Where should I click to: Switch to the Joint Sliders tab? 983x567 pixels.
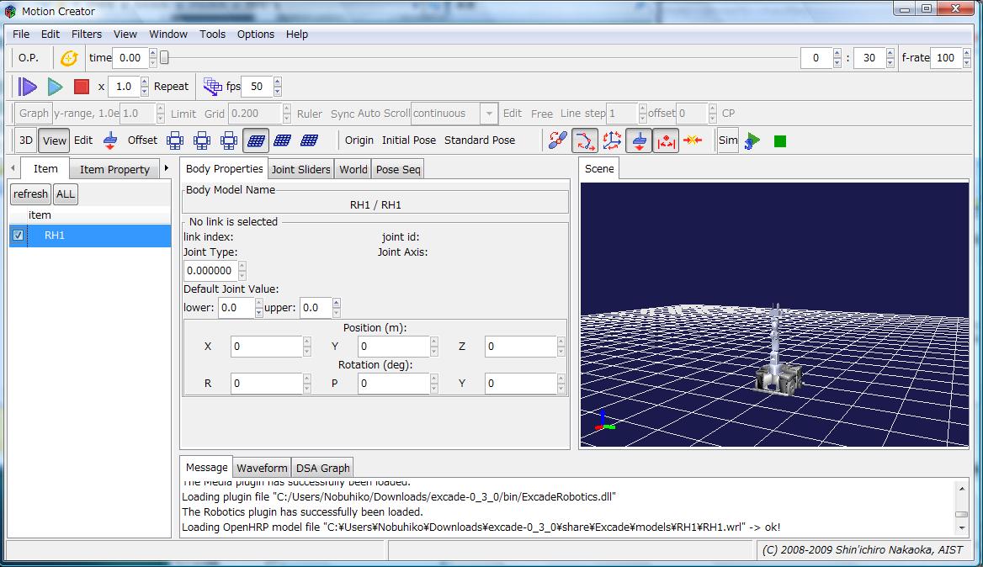click(300, 169)
